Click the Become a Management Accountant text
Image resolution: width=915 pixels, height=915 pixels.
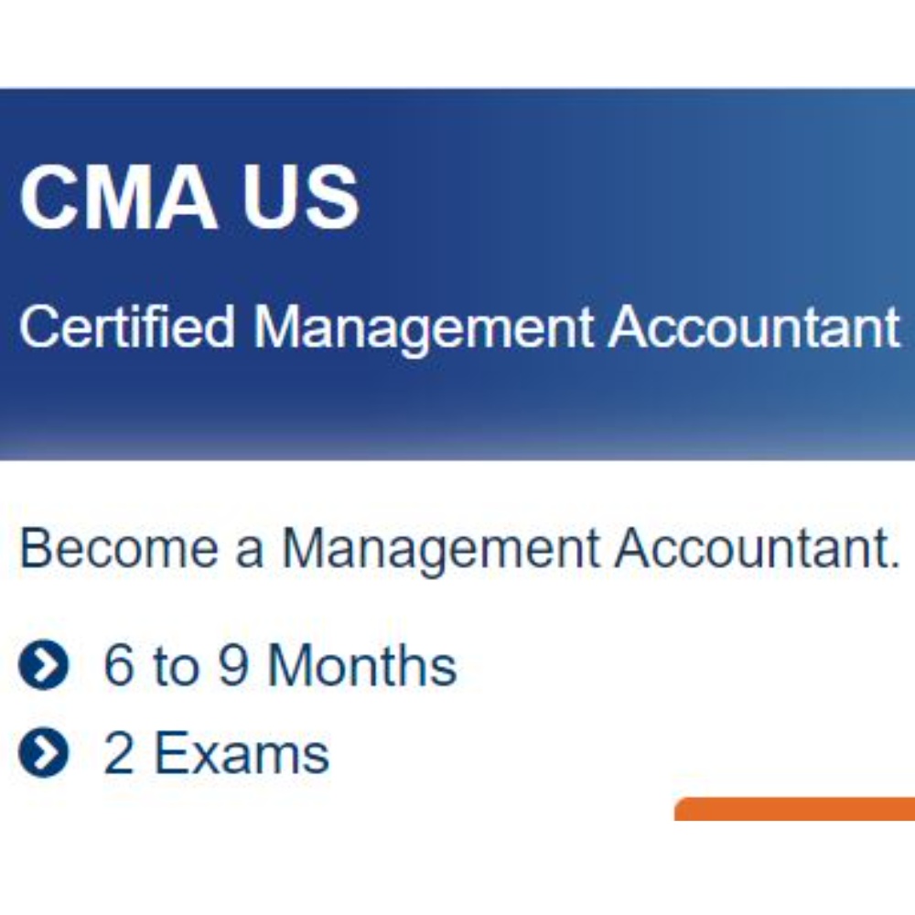(x=459, y=549)
